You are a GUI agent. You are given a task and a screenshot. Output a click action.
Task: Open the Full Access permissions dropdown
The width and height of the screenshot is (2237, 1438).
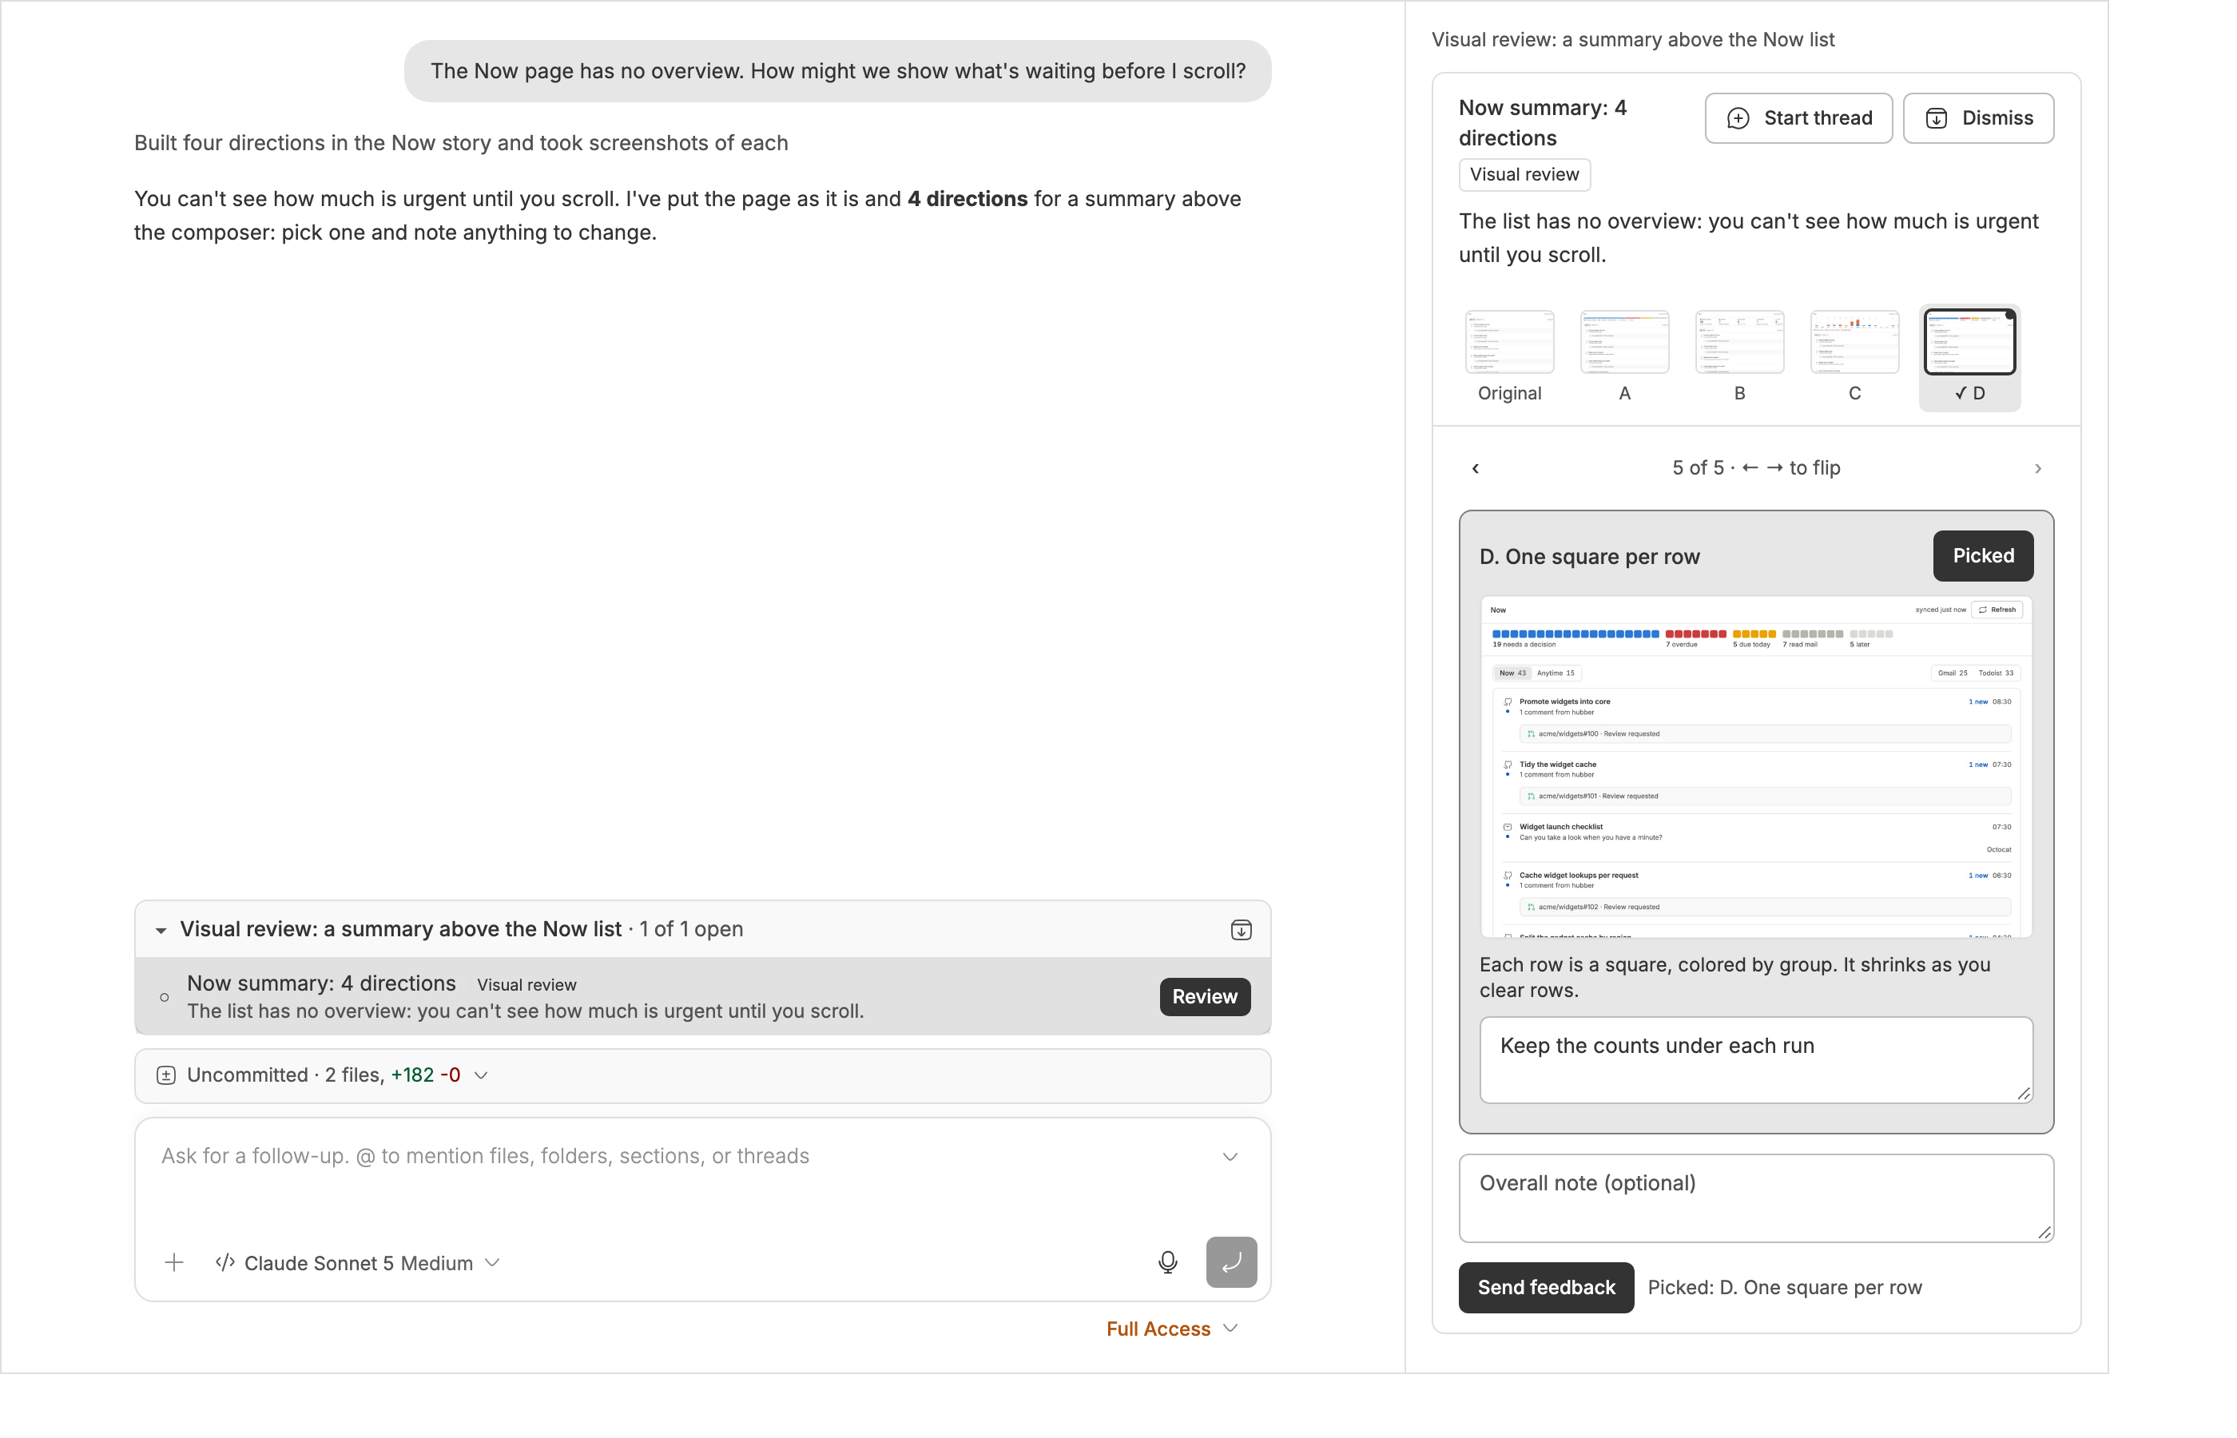[x=1172, y=1328]
